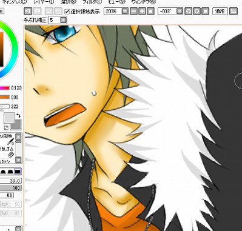242x231 pixels.
Task: Open the Canvas menu
Action: (x=14, y=2)
